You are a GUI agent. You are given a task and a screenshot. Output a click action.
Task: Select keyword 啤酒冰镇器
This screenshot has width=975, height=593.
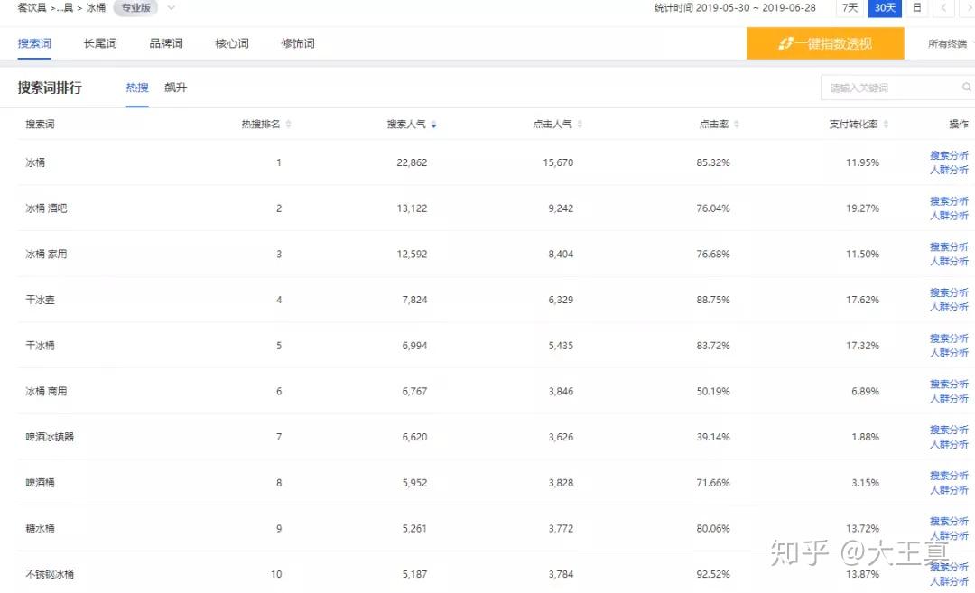50,437
